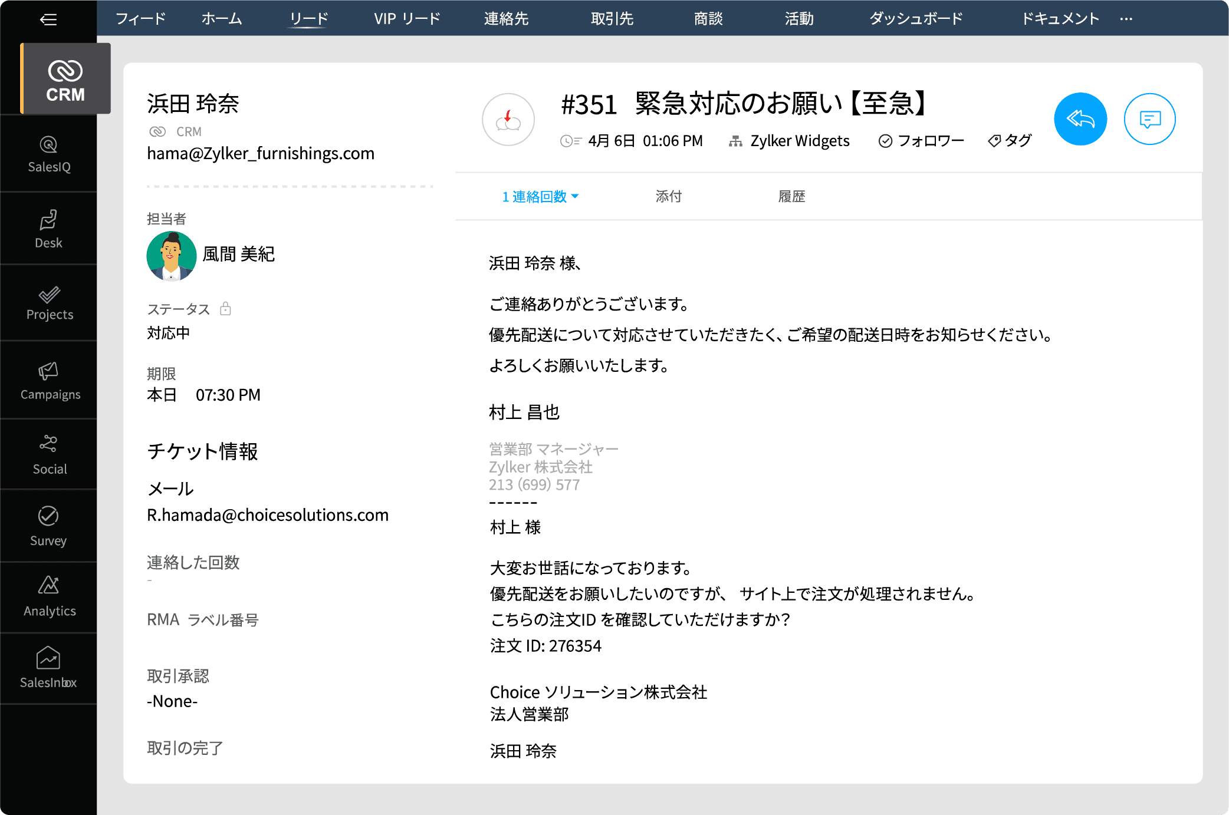
Task: Click the comment bubble icon button
Action: coord(1149,119)
